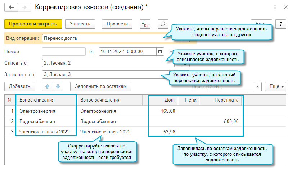Click the debt value 53,96
Screen dimensions: 288x169
(x=169, y=132)
